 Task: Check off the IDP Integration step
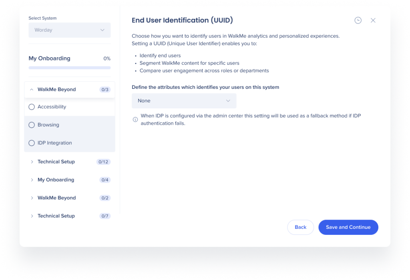point(32,143)
